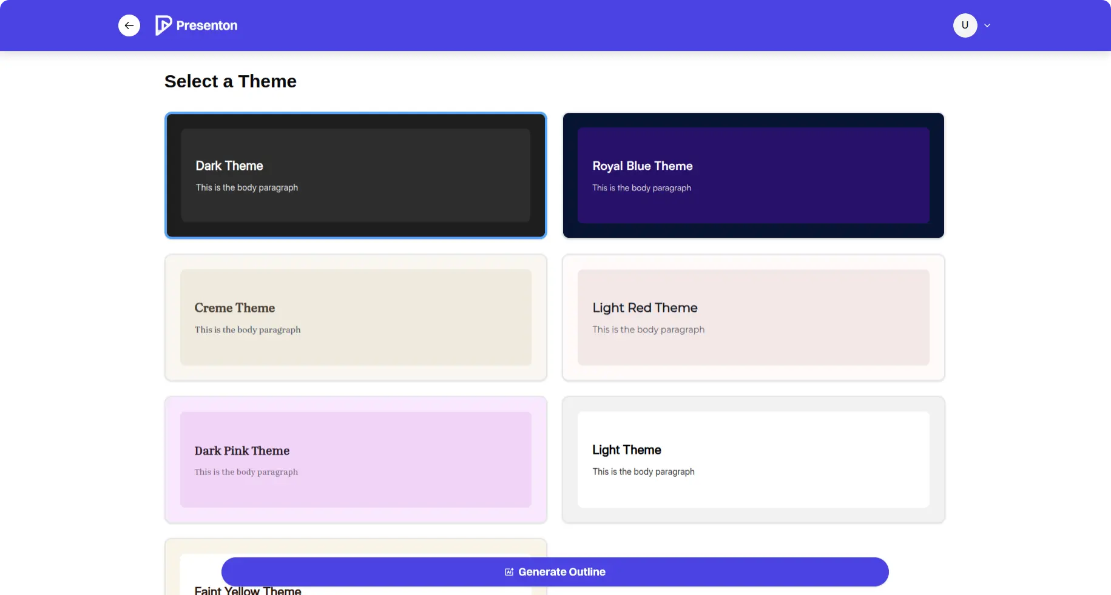Click the Presenton logo icon

click(163, 25)
